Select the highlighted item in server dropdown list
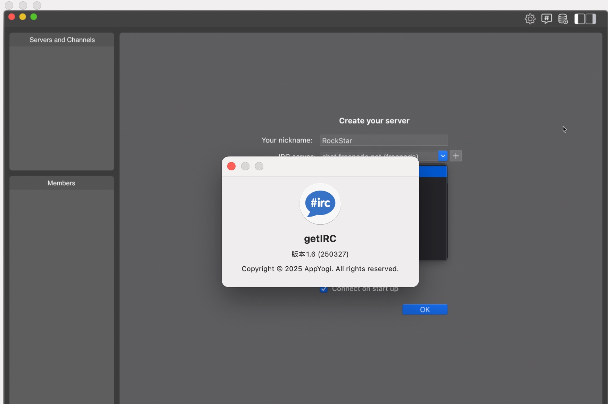The width and height of the screenshot is (608, 404). (x=433, y=171)
